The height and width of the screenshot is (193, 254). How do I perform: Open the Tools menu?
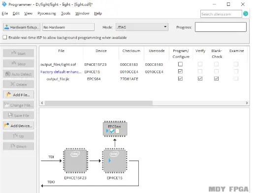(65, 13)
